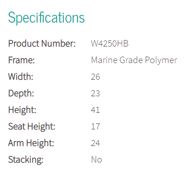Click the word Polymer in frame value
184x181 pixels.
[x=161, y=60]
